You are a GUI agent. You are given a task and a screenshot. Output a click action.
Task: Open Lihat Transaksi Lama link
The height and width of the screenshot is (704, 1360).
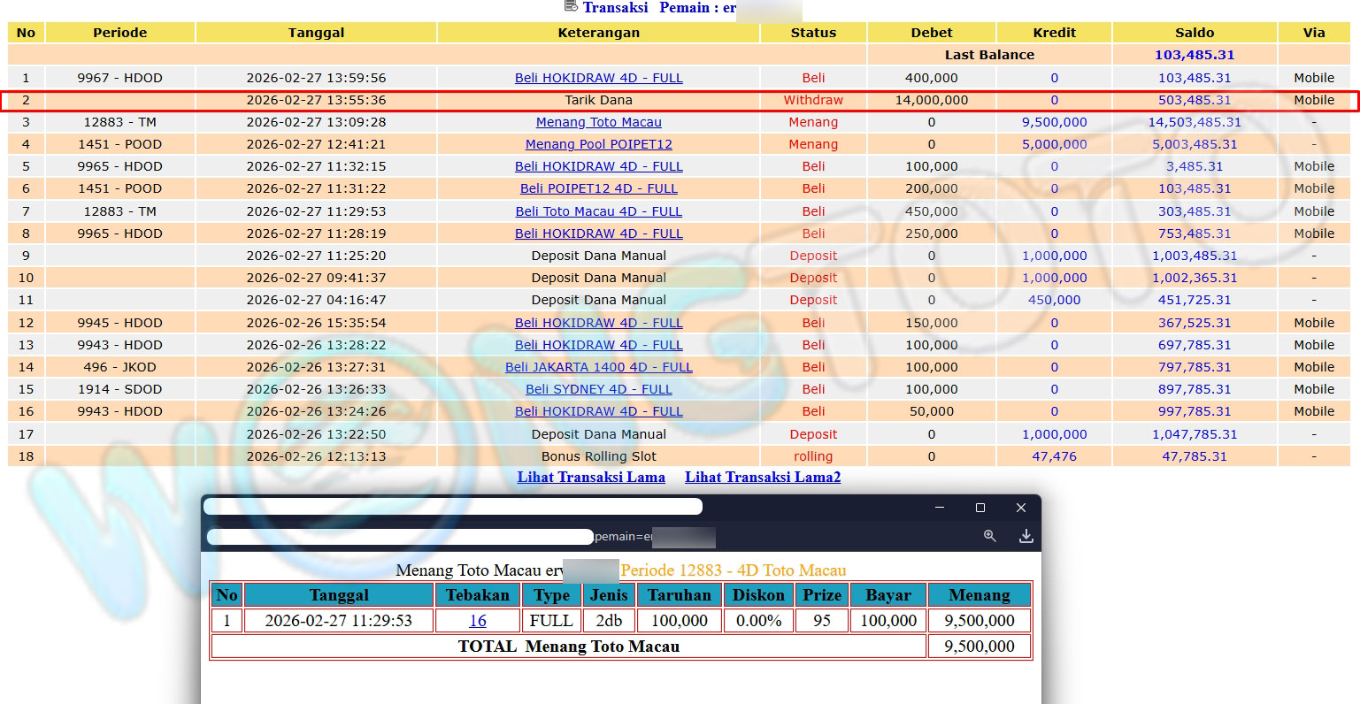click(591, 478)
